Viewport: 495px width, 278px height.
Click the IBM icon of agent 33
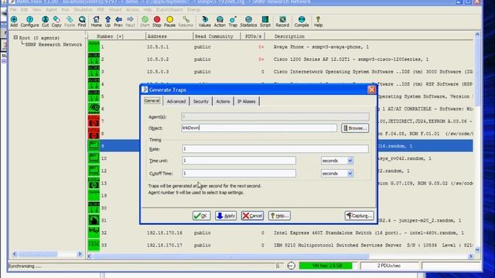coord(94,245)
